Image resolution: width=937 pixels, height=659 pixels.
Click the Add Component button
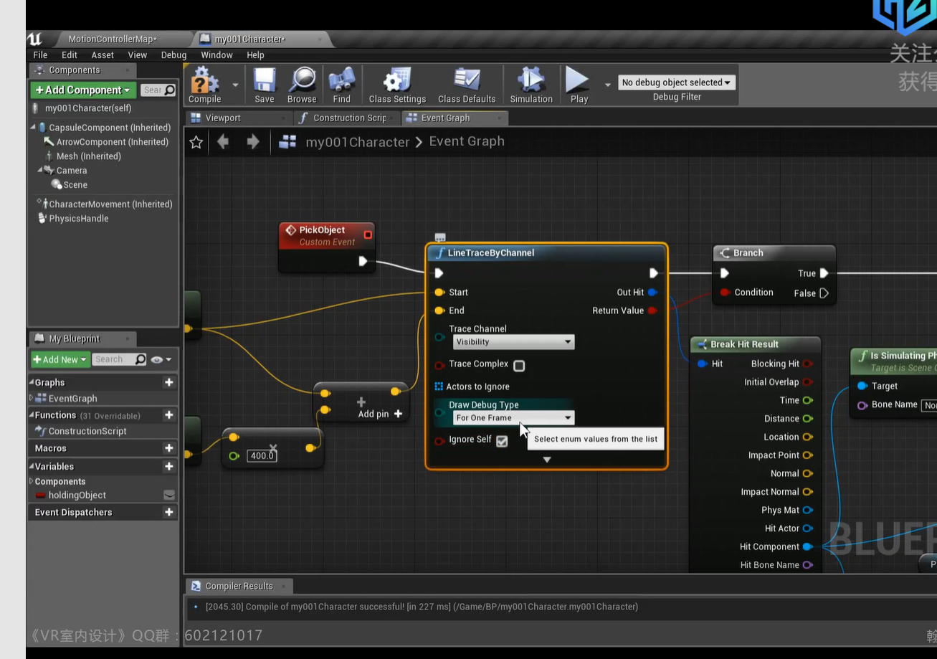[83, 90]
